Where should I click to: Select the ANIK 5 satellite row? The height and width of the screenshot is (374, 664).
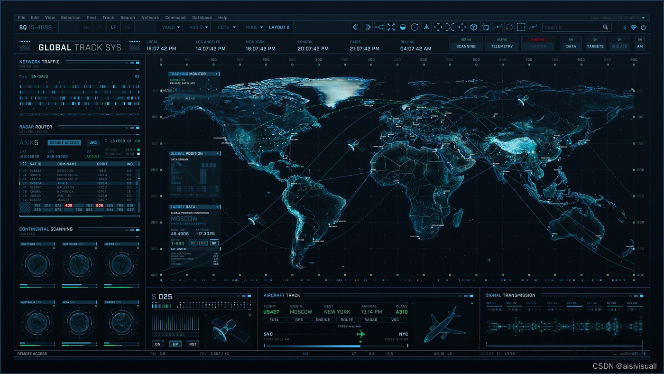(x=78, y=183)
